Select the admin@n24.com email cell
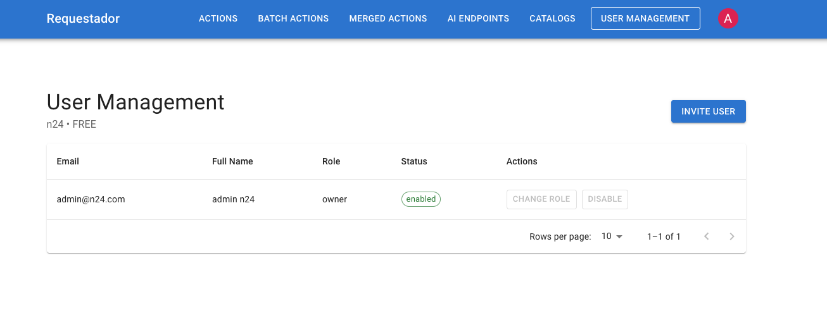Screen dimensions: 827x325 tap(91, 199)
